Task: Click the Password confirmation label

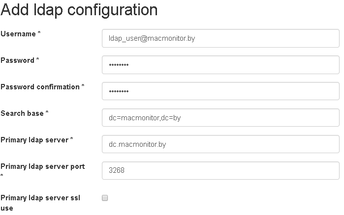Action: coord(40,87)
